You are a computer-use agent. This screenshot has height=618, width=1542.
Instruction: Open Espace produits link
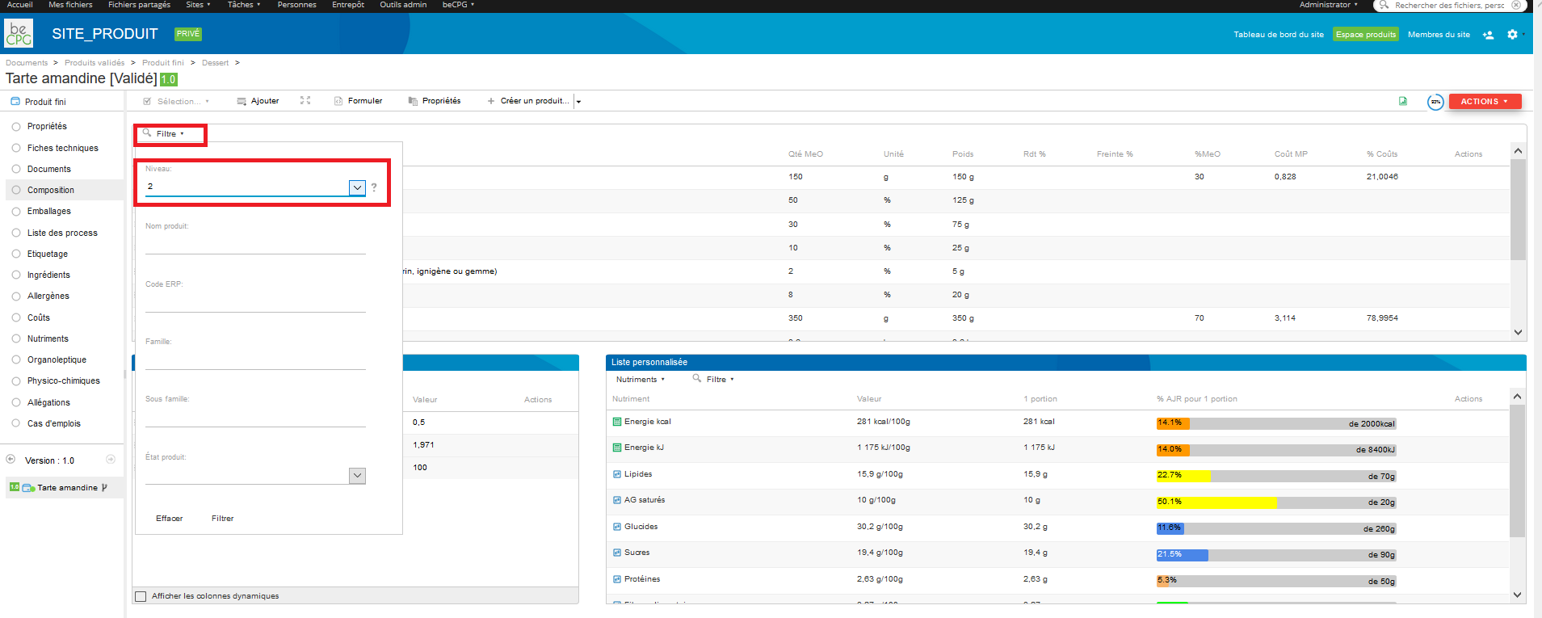coord(1365,35)
